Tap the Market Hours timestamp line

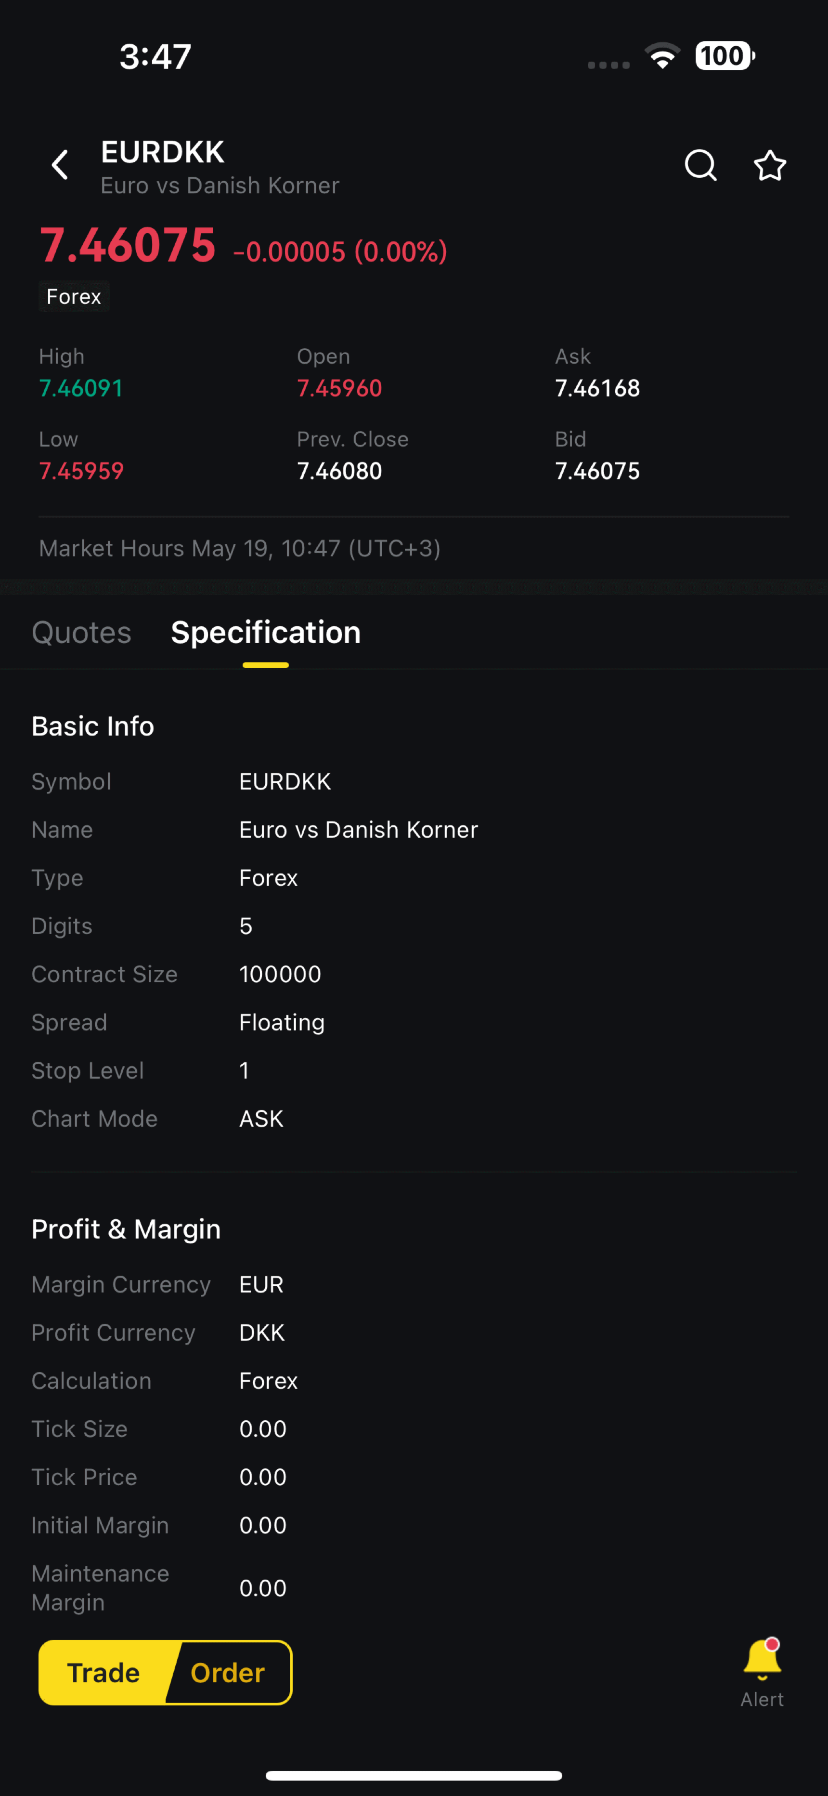click(240, 549)
